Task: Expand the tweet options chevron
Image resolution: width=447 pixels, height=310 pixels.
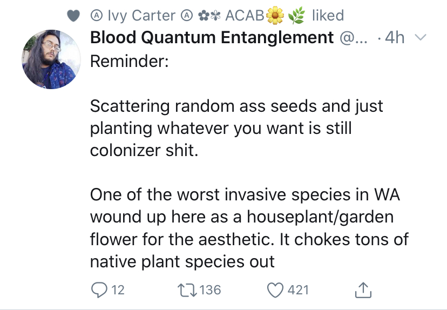Action: click(x=420, y=37)
